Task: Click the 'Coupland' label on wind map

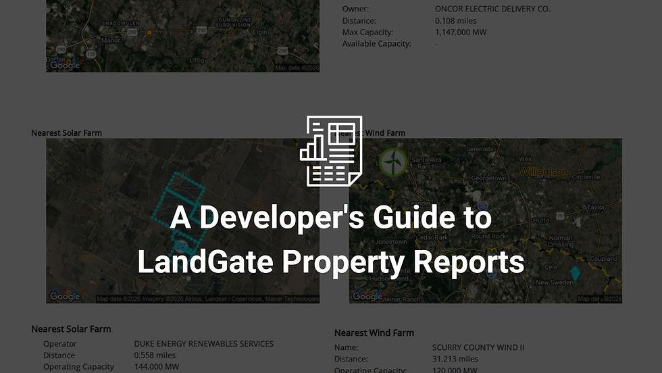Action: pyautogui.click(x=604, y=259)
